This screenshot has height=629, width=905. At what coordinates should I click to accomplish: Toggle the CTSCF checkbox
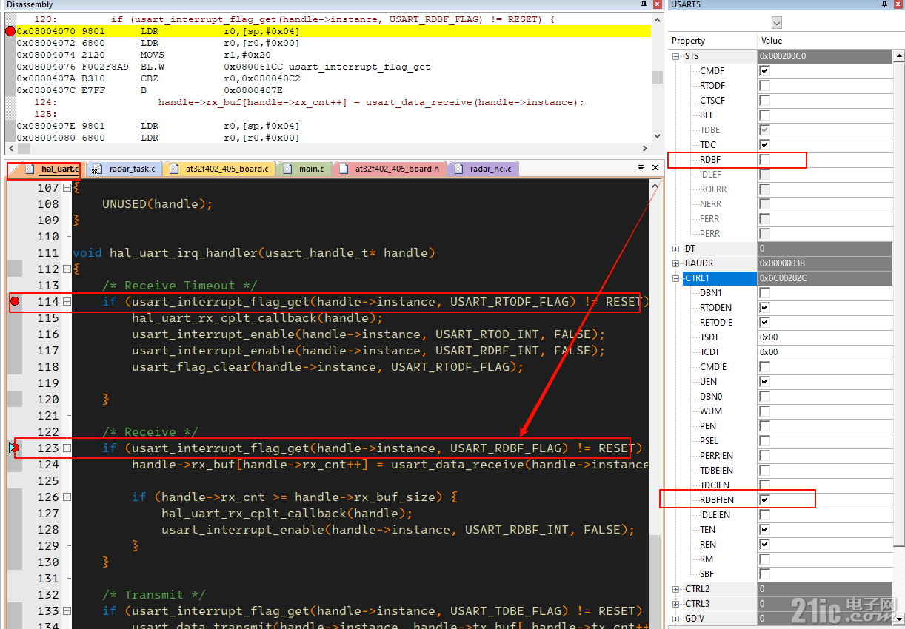point(765,100)
